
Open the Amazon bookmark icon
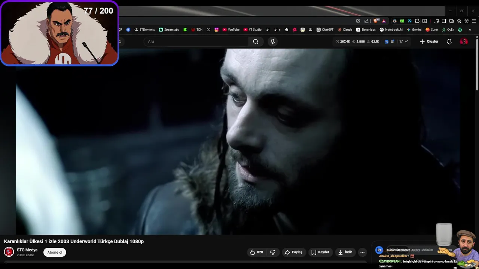coord(302,30)
